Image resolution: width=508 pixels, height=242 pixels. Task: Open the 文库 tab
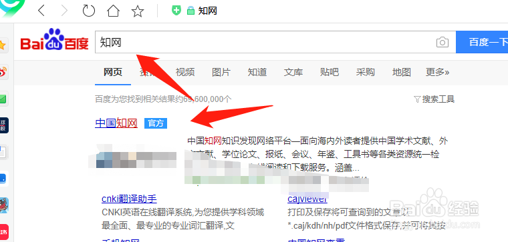293,72
